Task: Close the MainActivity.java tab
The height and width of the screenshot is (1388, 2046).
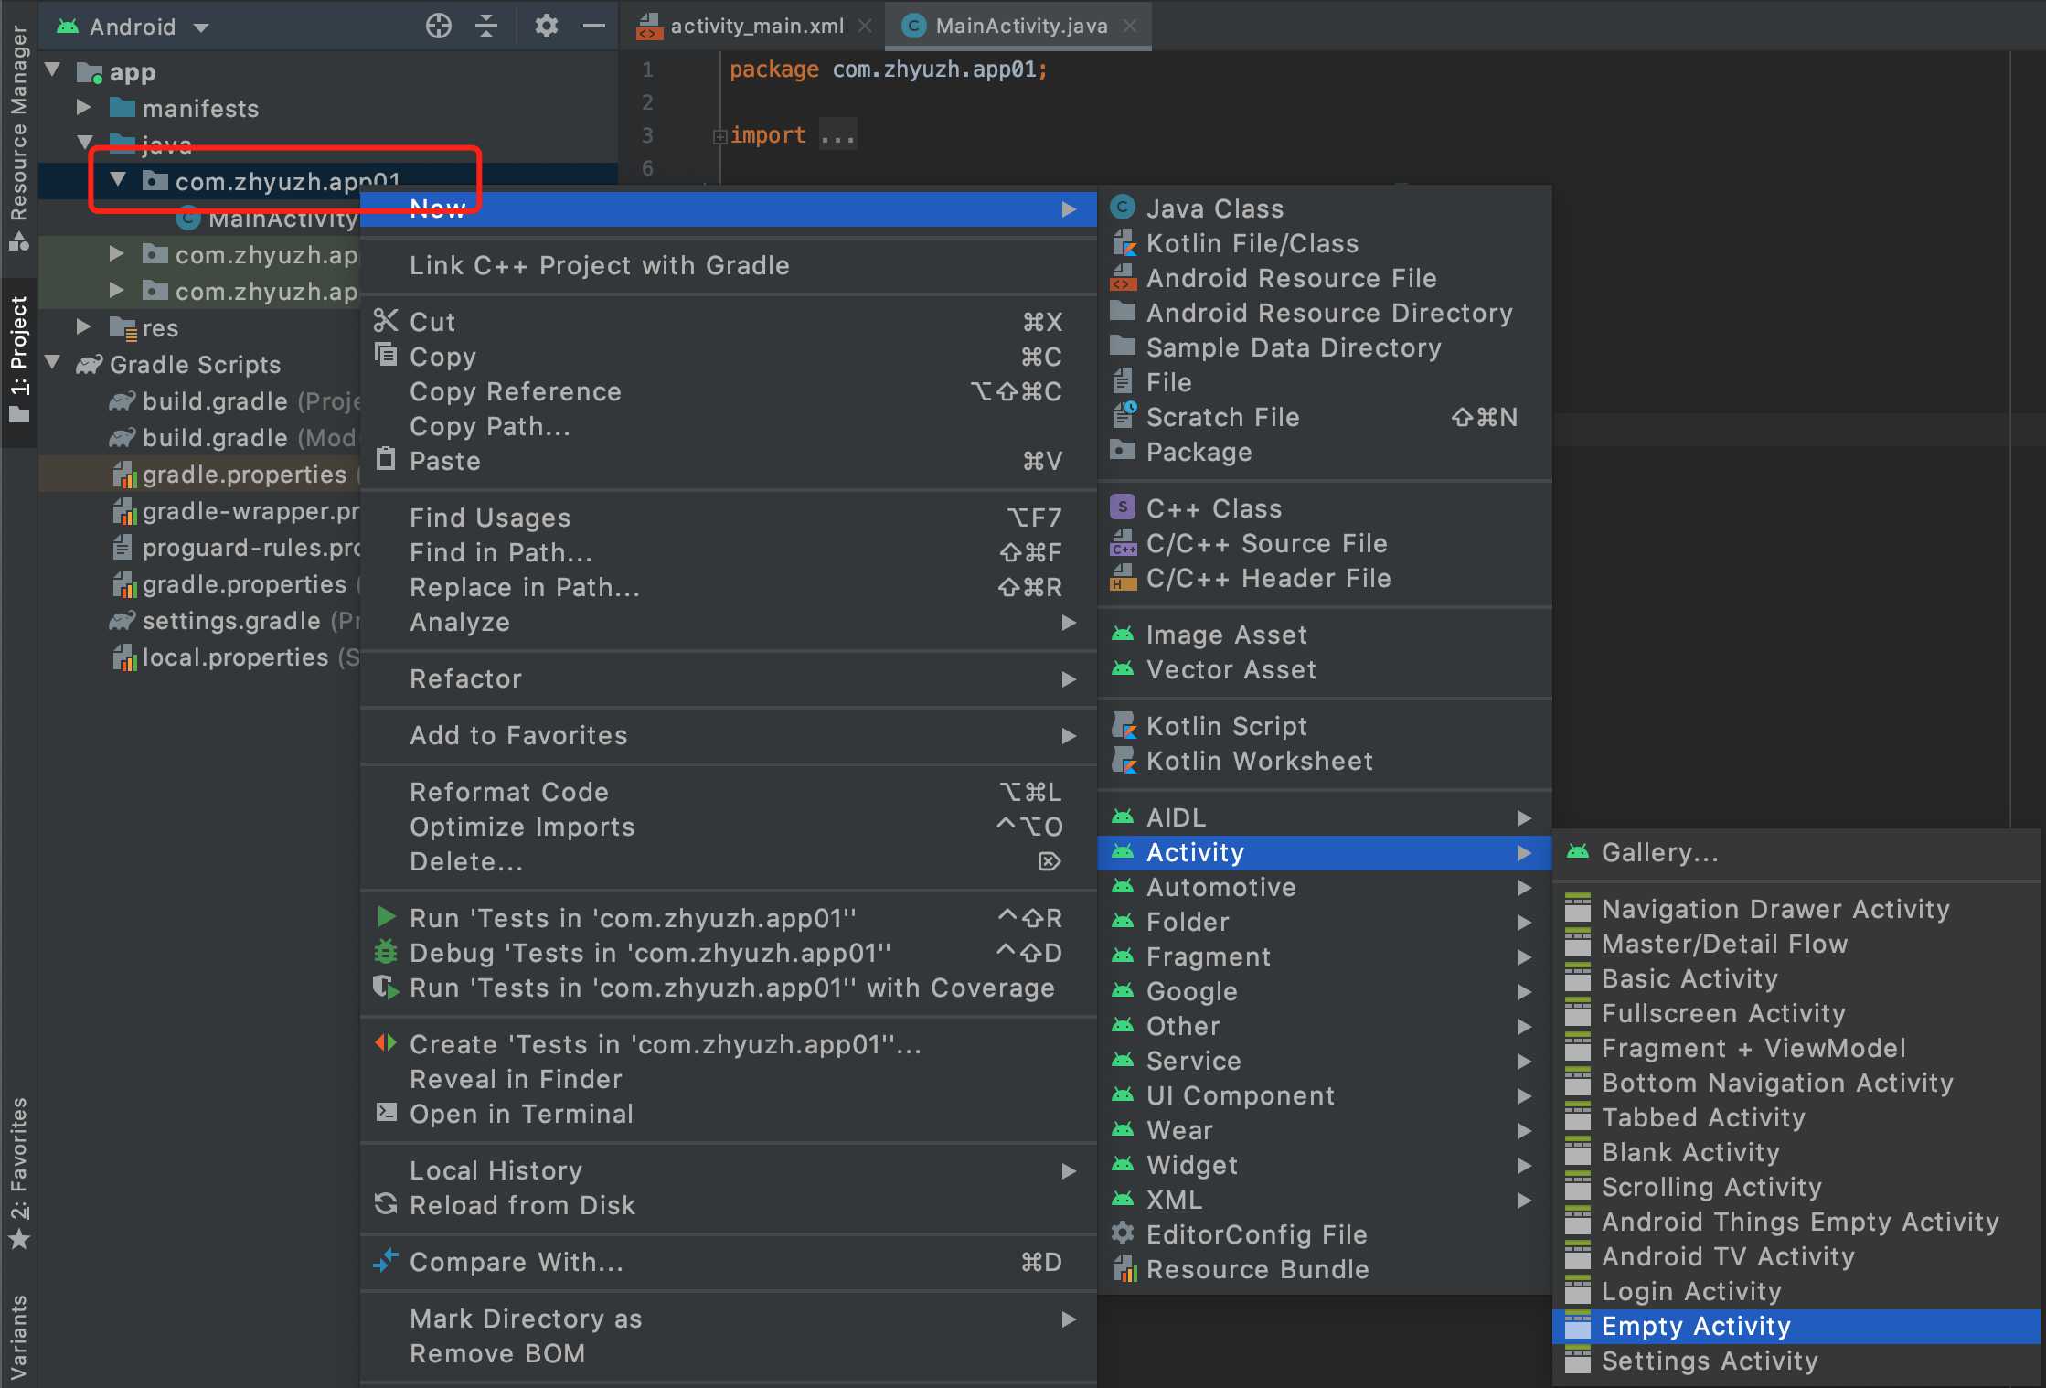Action: click(1130, 26)
